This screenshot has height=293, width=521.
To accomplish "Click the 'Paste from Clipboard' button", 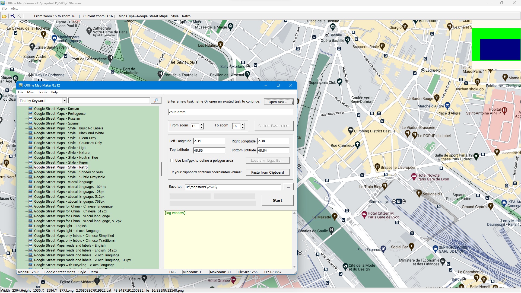I will coord(268,172).
